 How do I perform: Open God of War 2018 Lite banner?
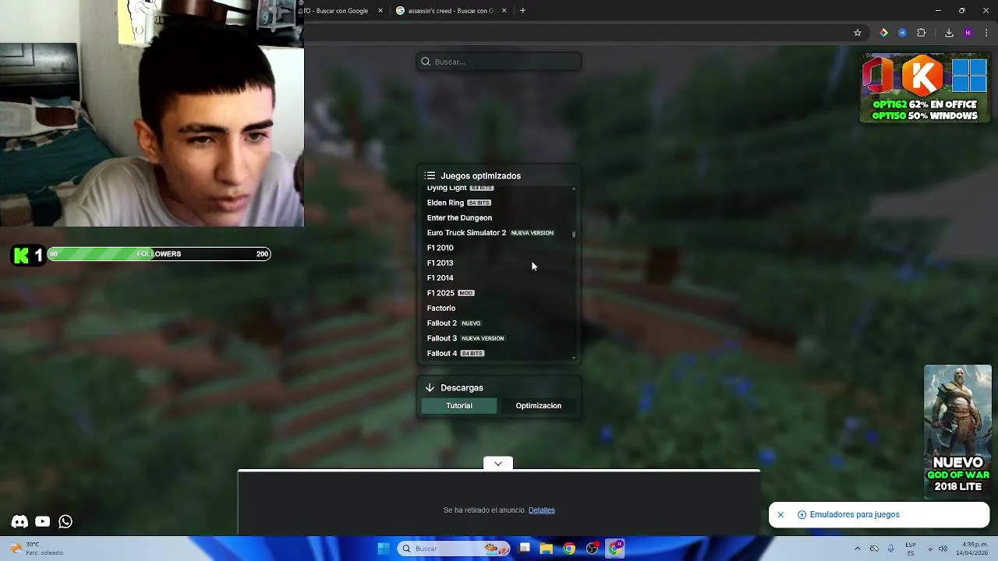tap(958, 430)
